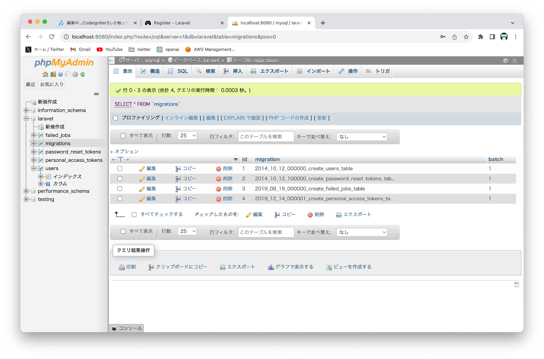The height and width of the screenshot is (359, 544).
Task: Click EXPLAIN で確認 link
Action: coord(242,118)
